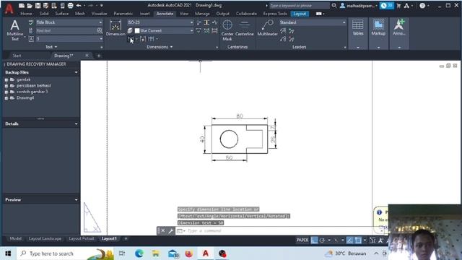Expand the garotek backup folder

click(6, 79)
